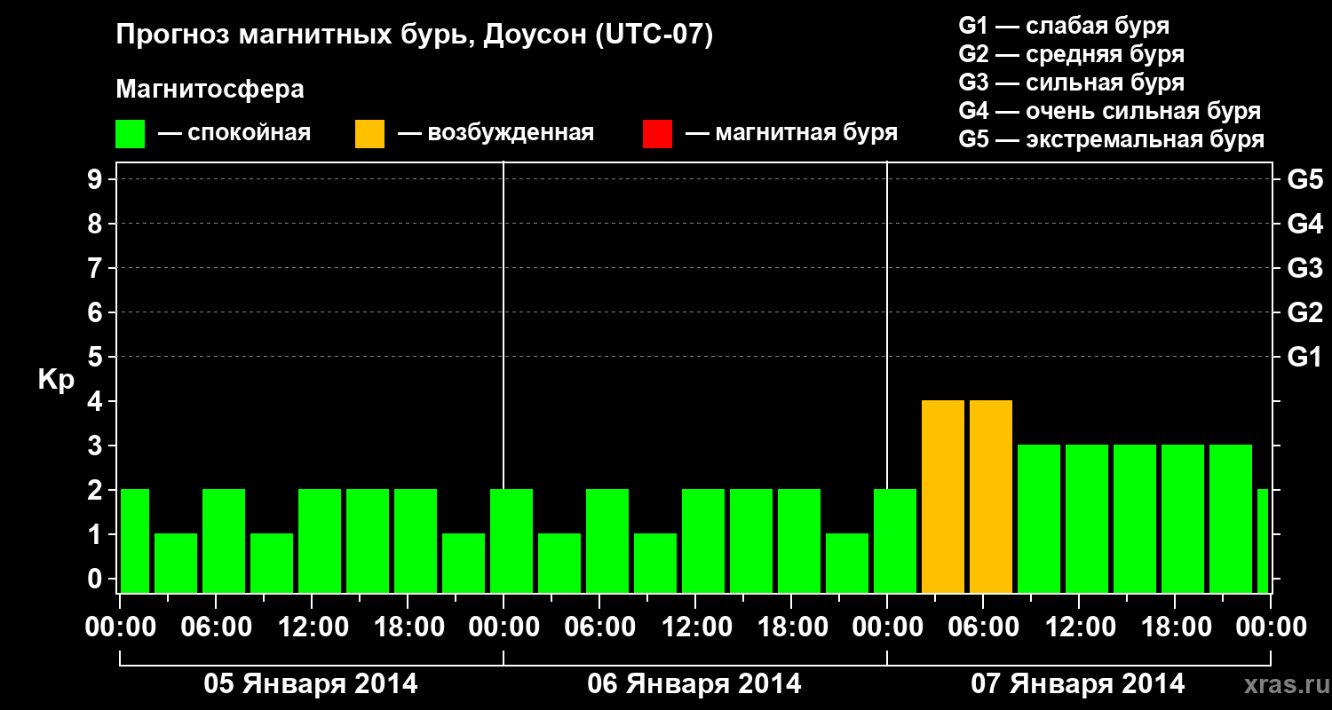
Task: Click the 06:00 tick label for 06 Января
Action: point(599,627)
